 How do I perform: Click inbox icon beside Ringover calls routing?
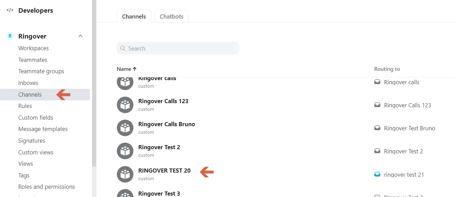coord(377,82)
